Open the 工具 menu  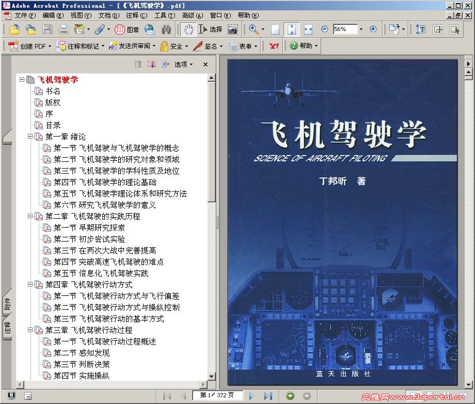coord(165,15)
